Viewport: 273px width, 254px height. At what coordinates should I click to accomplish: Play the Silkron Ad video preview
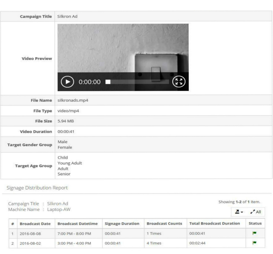[x=67, y=82]
